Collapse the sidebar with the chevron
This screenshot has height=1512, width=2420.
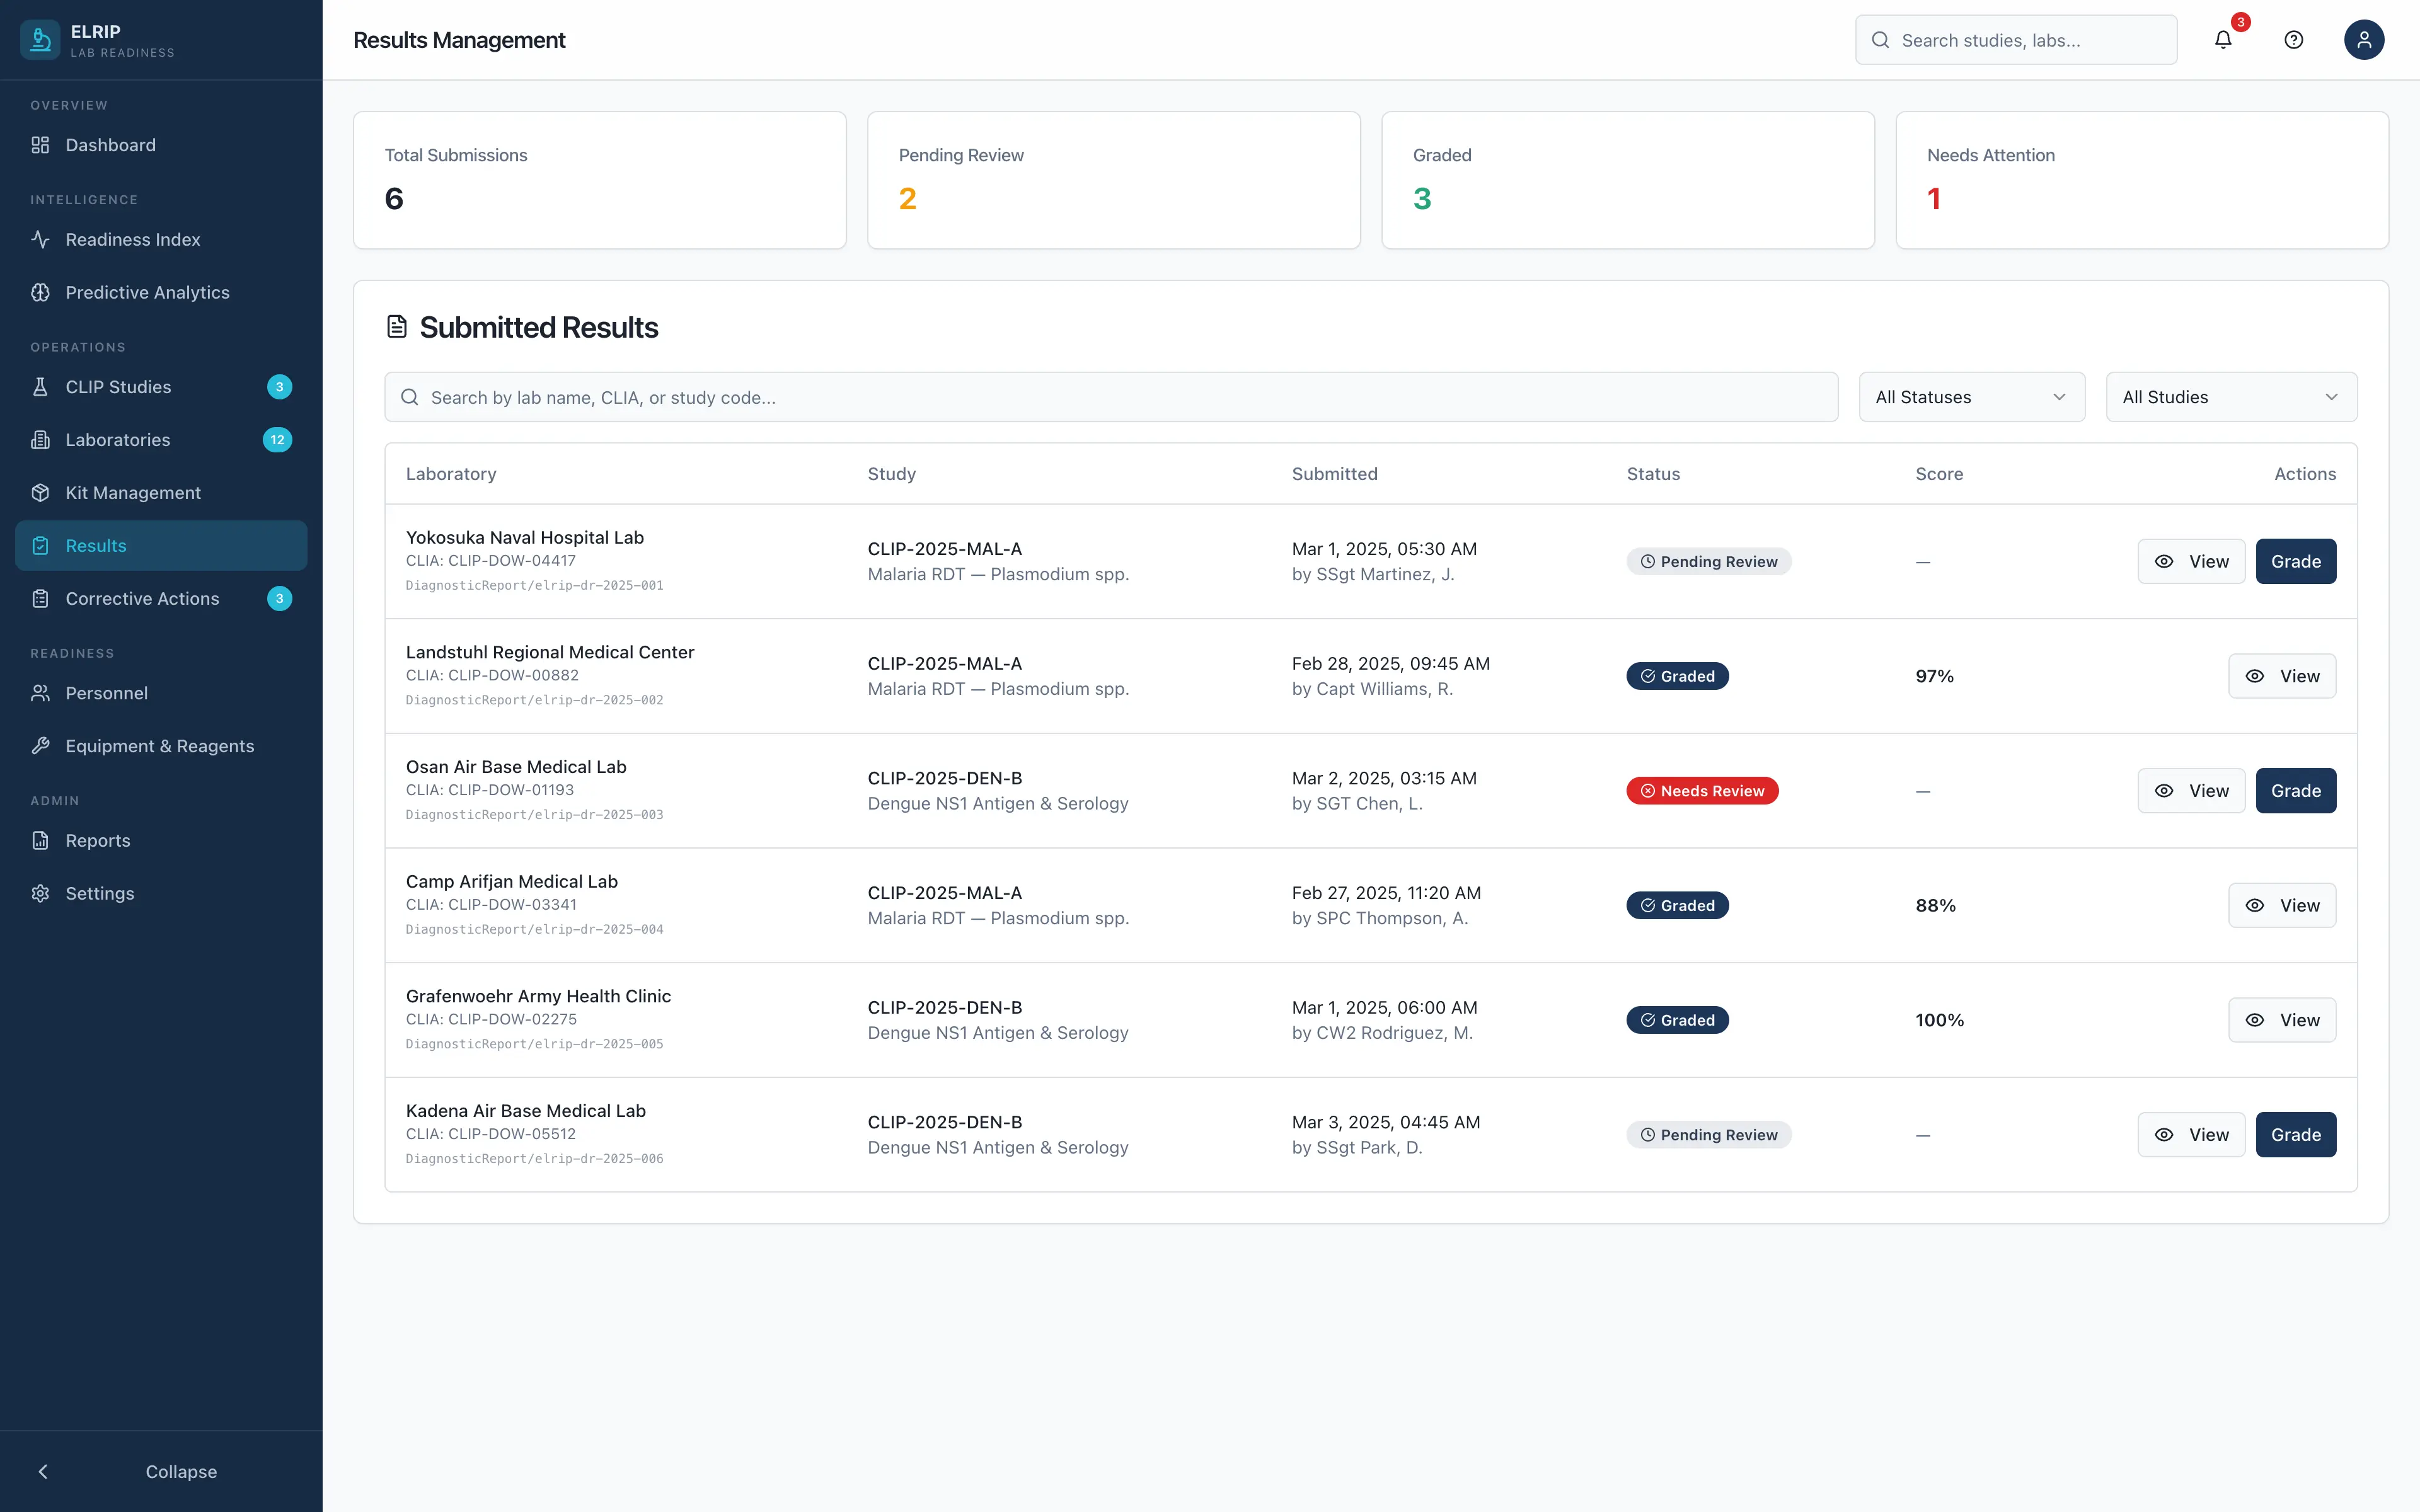pos(43,1471)
